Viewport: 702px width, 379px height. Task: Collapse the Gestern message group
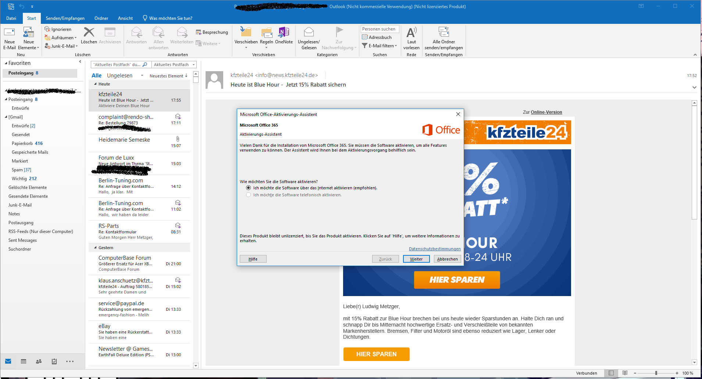(x=95, y=248)
